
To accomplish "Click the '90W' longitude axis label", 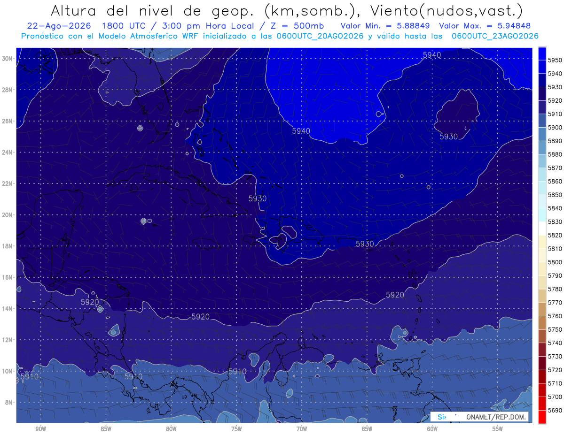I will [x=41, y=429].
